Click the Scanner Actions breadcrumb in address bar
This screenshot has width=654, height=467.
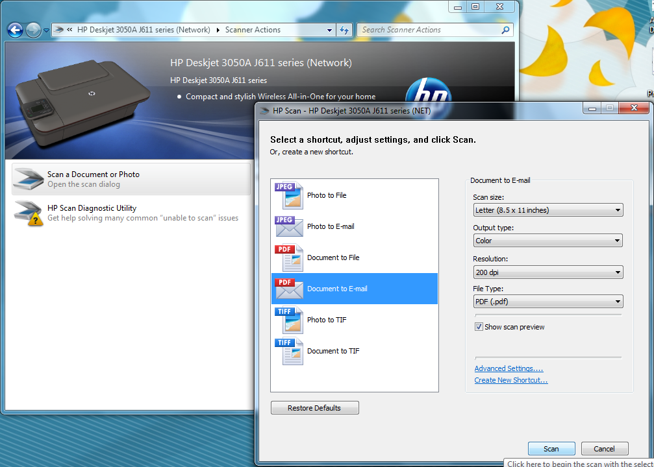click(253, 30)
